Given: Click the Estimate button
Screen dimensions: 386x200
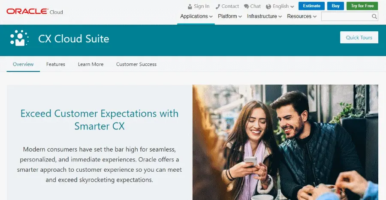Looking at the screenshot, I should pos(311,6).
